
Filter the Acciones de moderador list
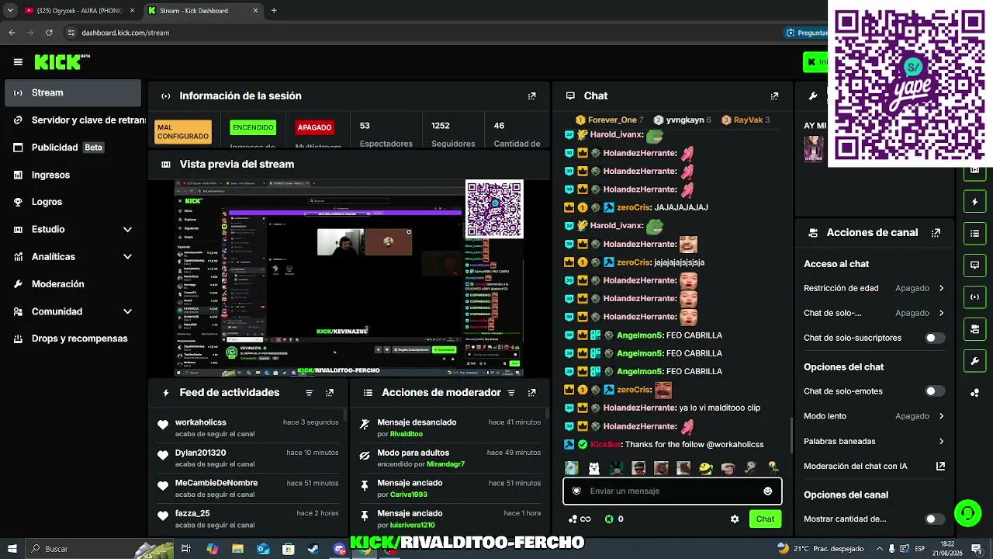click(511, 393)
